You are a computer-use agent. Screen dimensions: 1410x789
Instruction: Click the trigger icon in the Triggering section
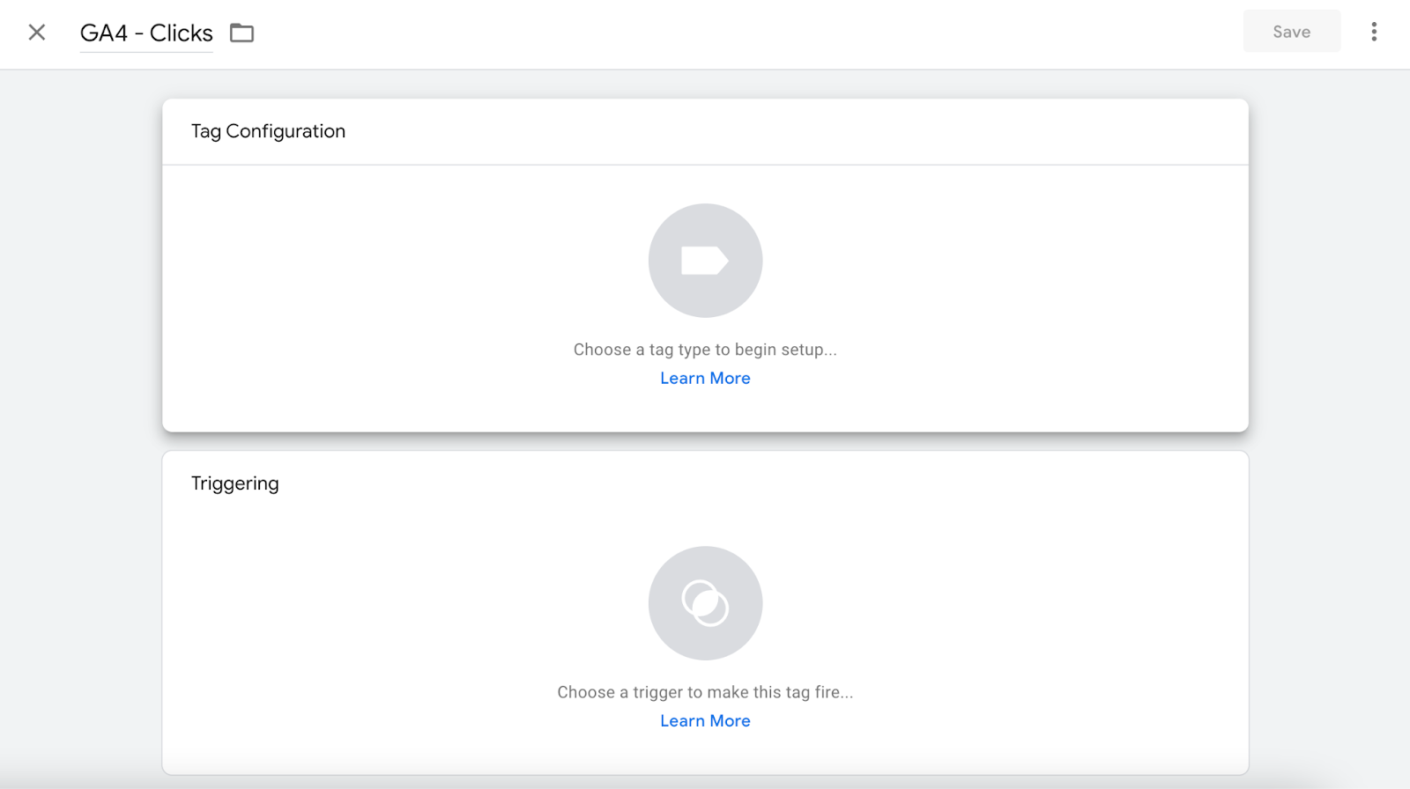[705, 603]
